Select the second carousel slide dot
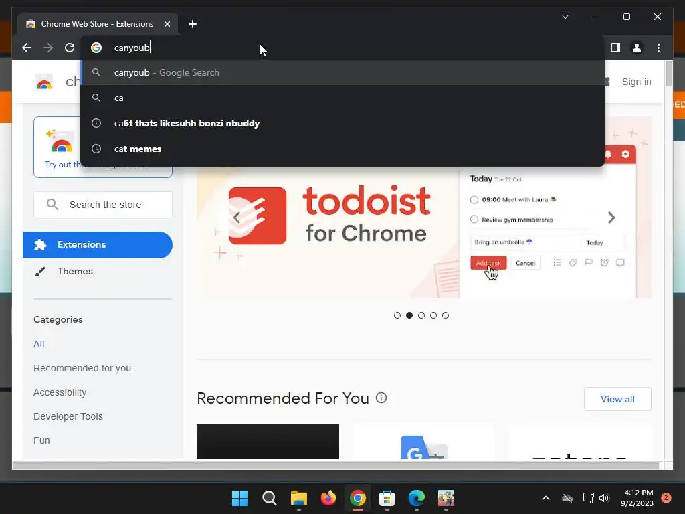Screen dimensions: 685x514 pos(409,315)
